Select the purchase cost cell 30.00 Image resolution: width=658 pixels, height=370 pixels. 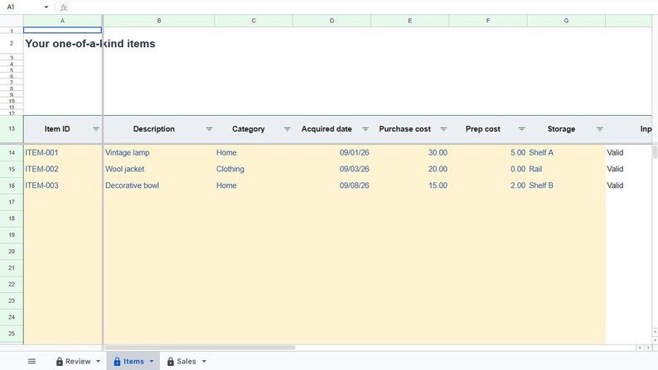[x=409, y=152]
